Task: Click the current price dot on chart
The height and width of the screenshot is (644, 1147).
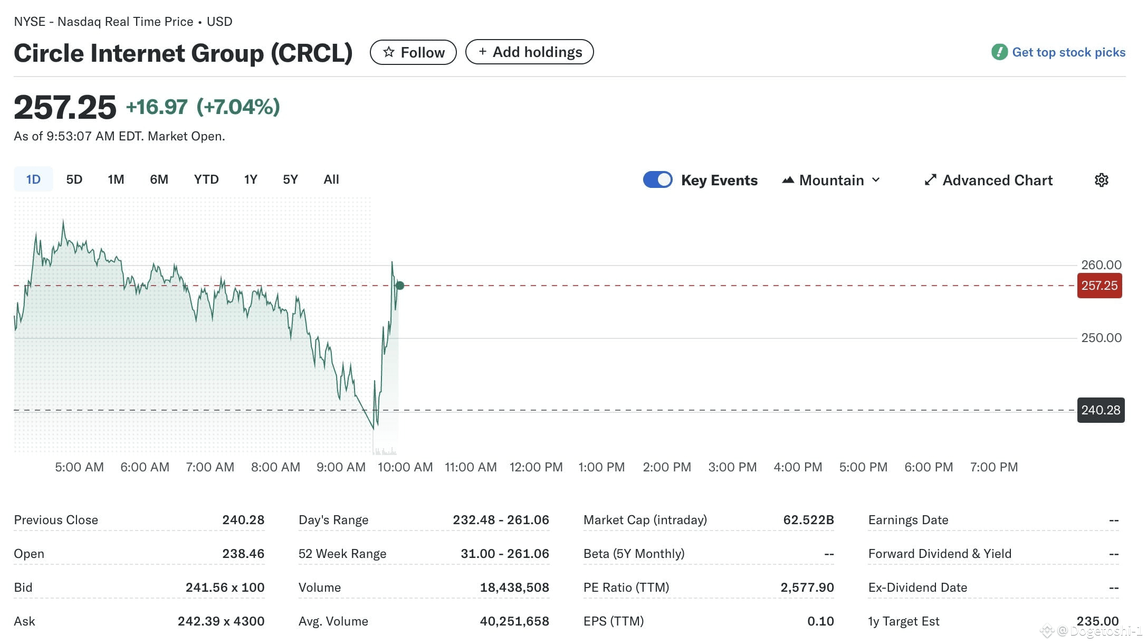Action: point(400,286)
